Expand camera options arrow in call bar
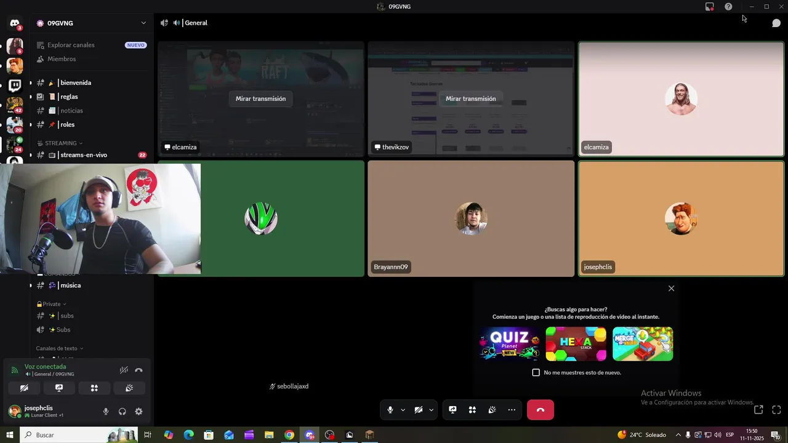 click(431, 410)
